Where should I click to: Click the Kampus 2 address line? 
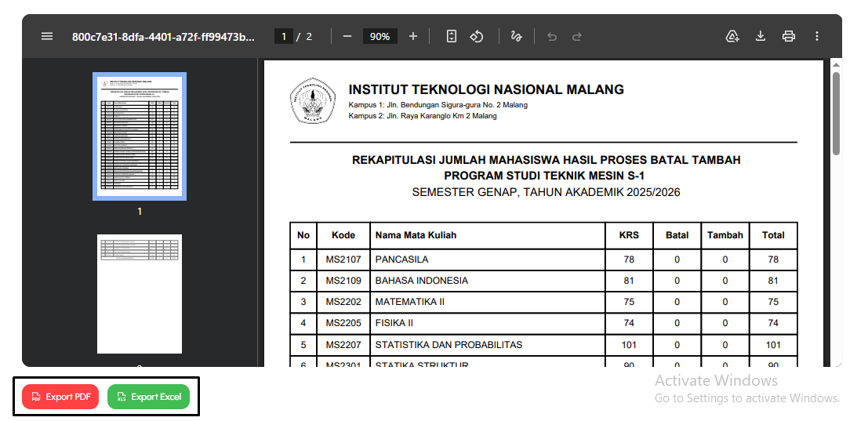(x=423, y=116)
